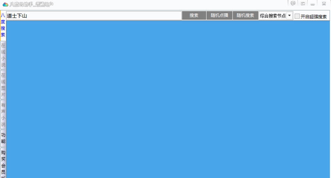This screenshot has height=178, width=331.
Task: Click the 搜索 button
Action: tap(194, 15)
